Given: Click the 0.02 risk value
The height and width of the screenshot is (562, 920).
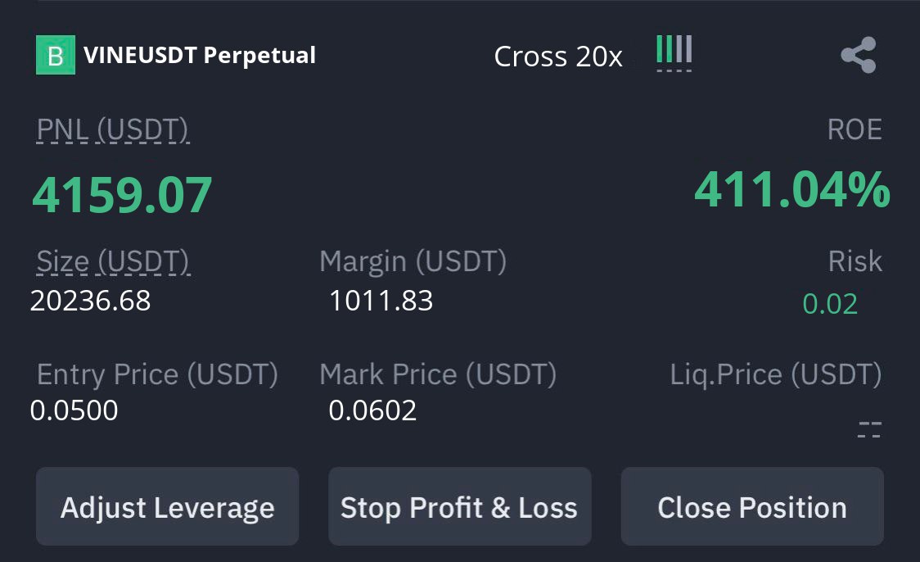Looking at the screenshot, I should pyautogui.click(x=830, y=304).
